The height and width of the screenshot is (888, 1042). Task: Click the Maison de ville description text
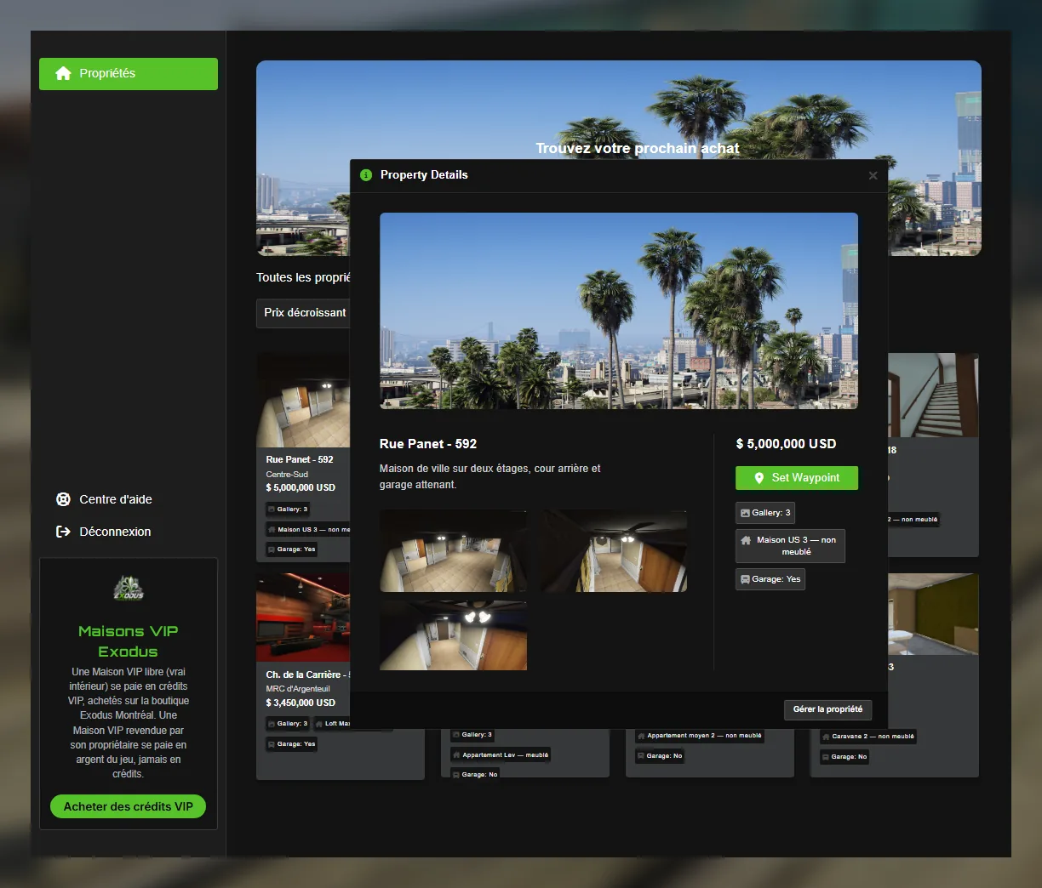490,476
